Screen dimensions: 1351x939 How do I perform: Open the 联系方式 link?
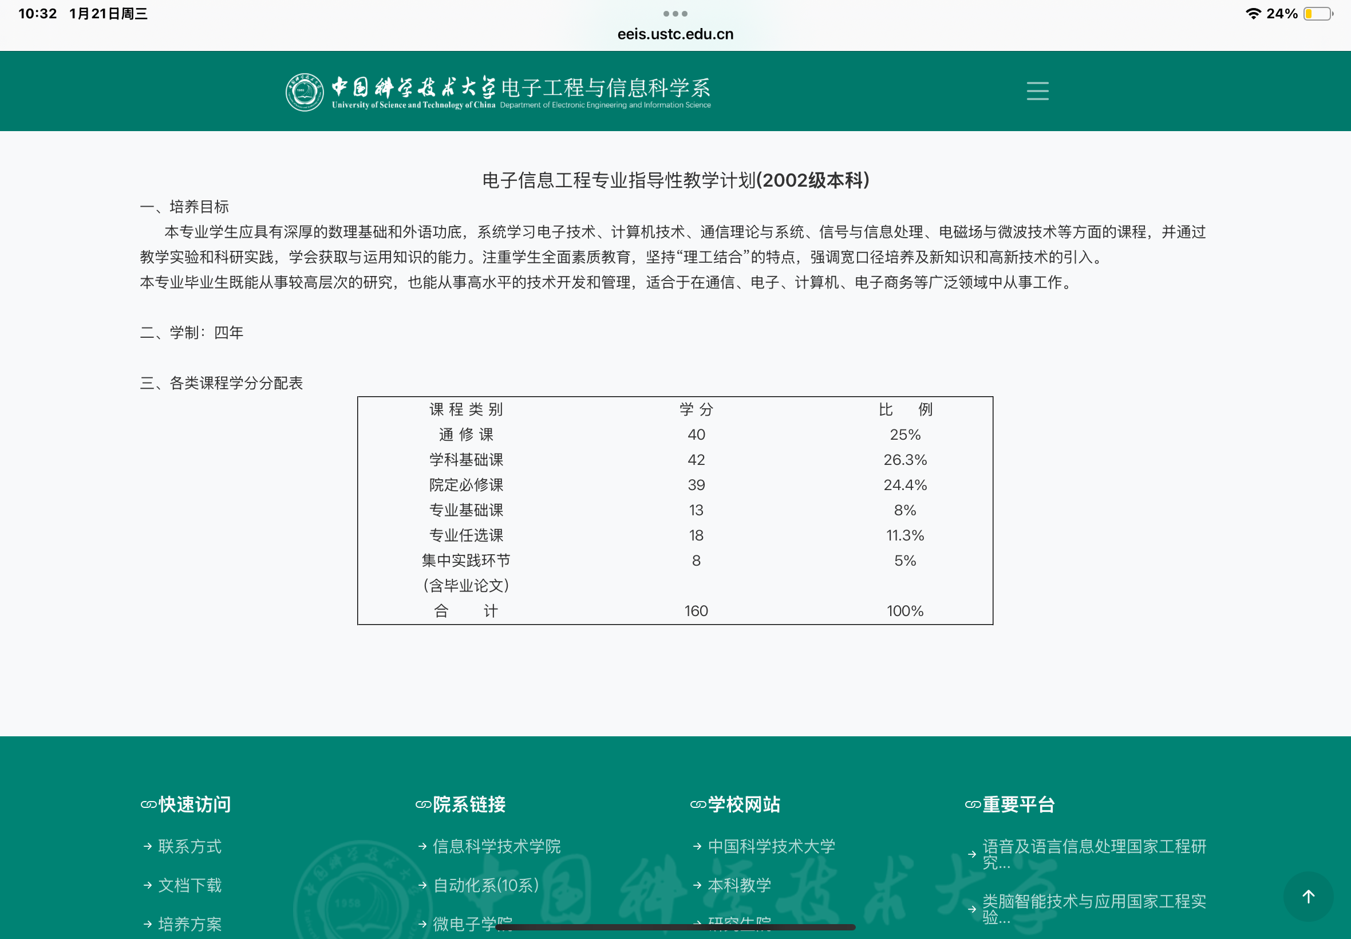[x=189, y=846]
